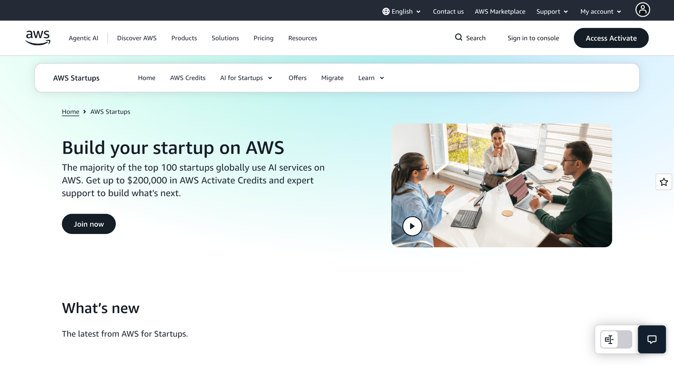Screen dimensions: 674x365
Task: Open the Migrate tab
Action: (332, 78)
